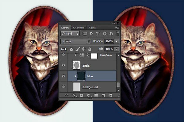This screenshot has width=184, height=122.
Task: Switch to the Channels tab
Action: click(79, 28)
